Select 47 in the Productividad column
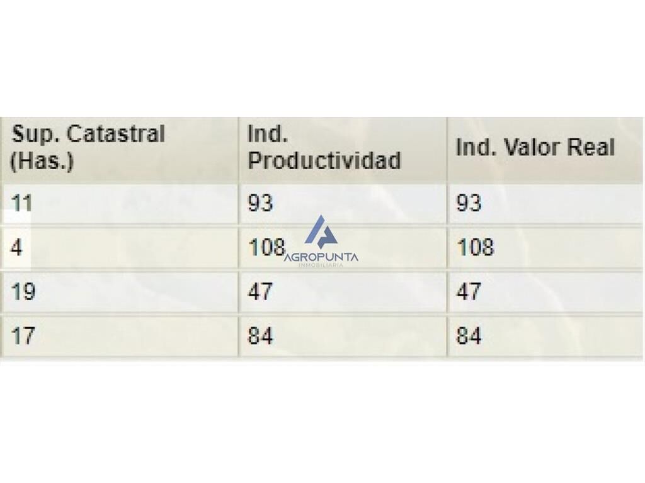The image size is (645, 483). tap(260, 292)
